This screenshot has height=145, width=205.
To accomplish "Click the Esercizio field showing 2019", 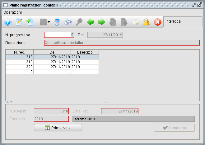I will [51, 119].
